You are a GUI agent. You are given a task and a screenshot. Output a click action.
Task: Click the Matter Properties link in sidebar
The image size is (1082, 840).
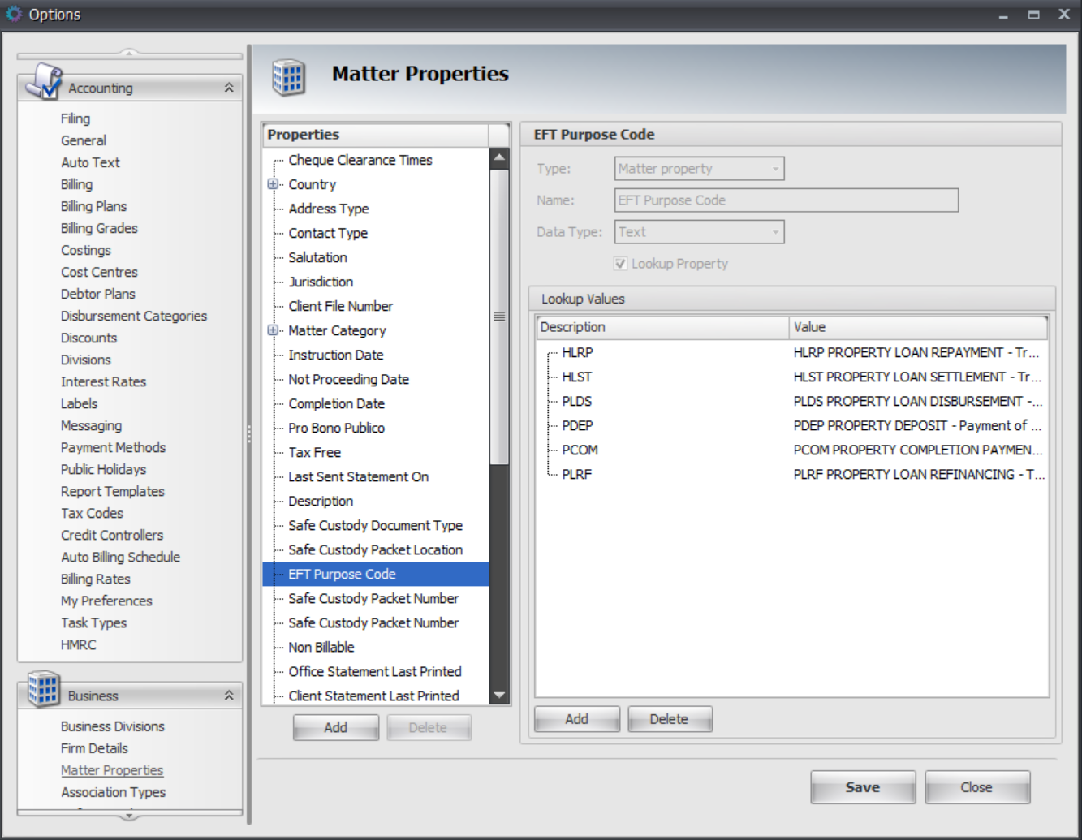(112, 770)
